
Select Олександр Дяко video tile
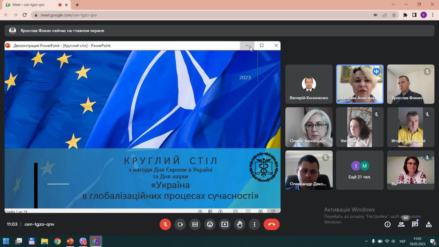309,170
